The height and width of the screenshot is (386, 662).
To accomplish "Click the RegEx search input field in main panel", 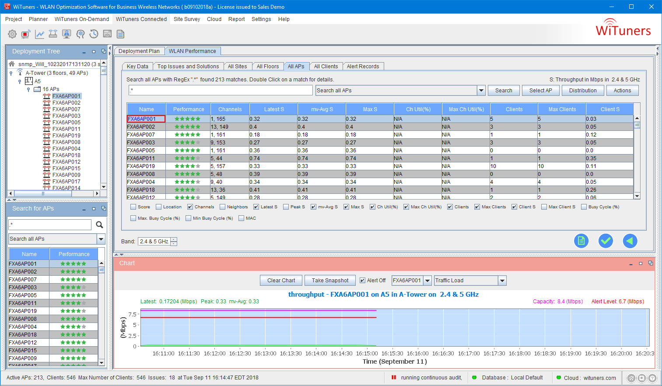I will pyautogui.click(x=221, y=91).
